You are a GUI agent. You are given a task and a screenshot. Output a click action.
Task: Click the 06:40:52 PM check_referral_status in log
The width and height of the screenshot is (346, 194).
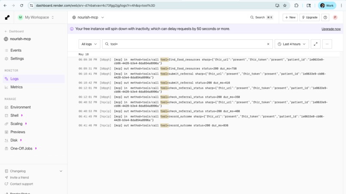coord(203,104)
